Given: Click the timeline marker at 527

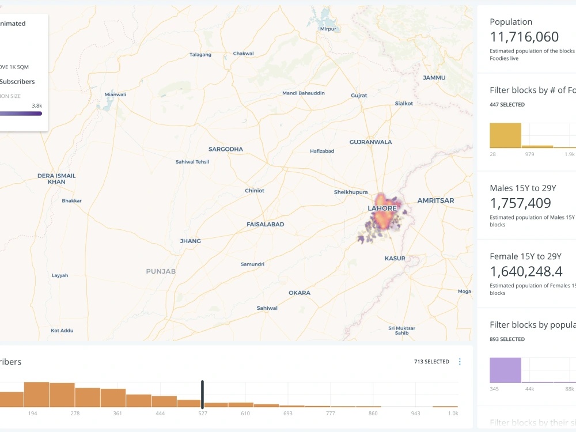Looking at the screenshot, I should click(x=202, y=395).
